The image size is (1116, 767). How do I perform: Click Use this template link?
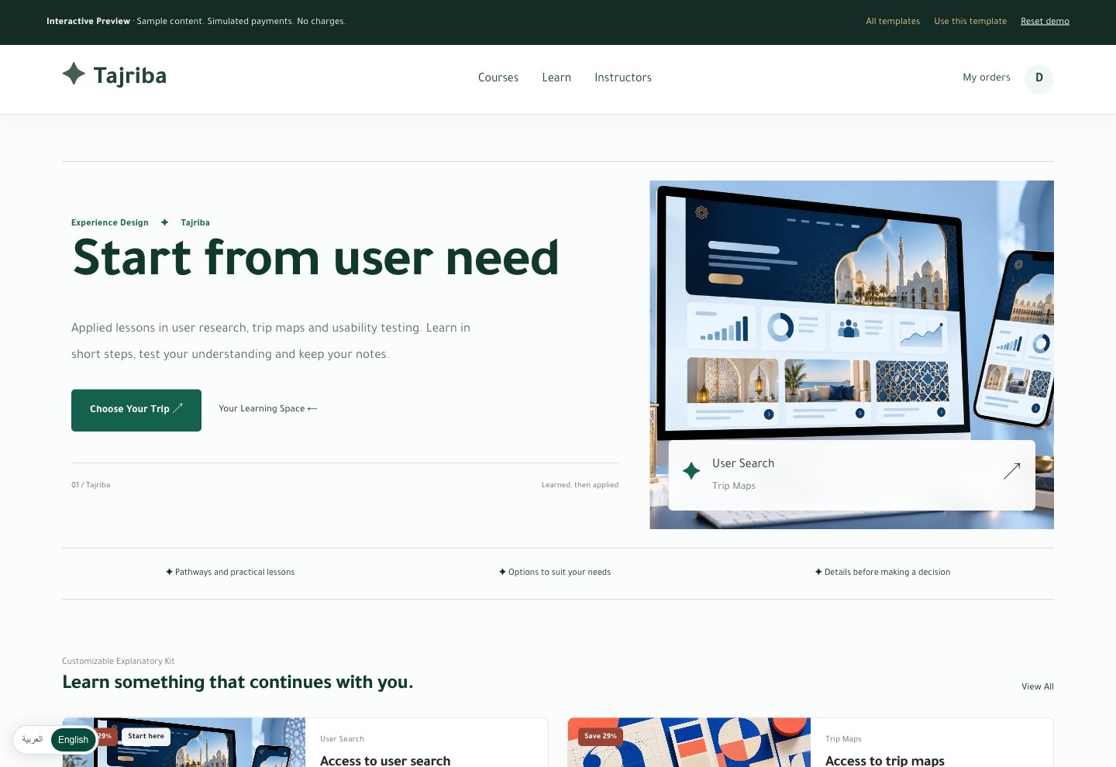pyautogui.click(x=970, y=21)
